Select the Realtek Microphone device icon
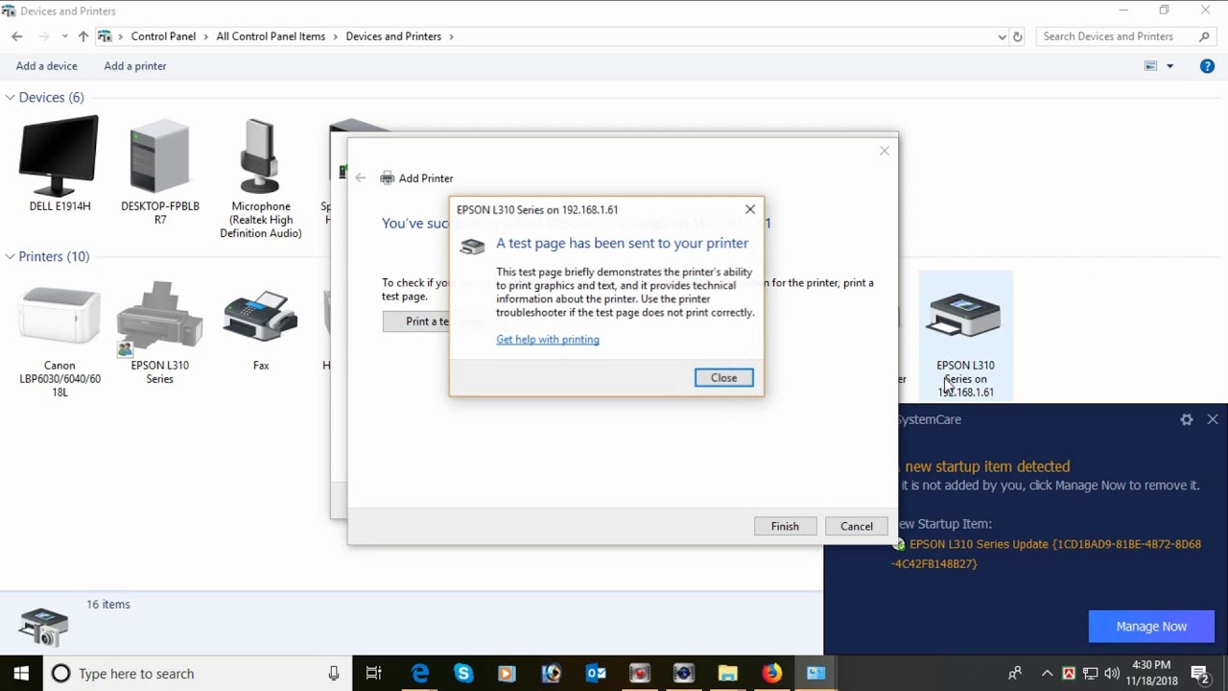Screen dimensions: 1228x691 pos(260,179)
